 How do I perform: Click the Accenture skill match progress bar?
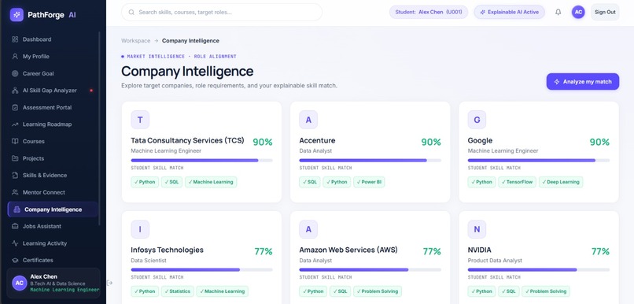(370, 161)
